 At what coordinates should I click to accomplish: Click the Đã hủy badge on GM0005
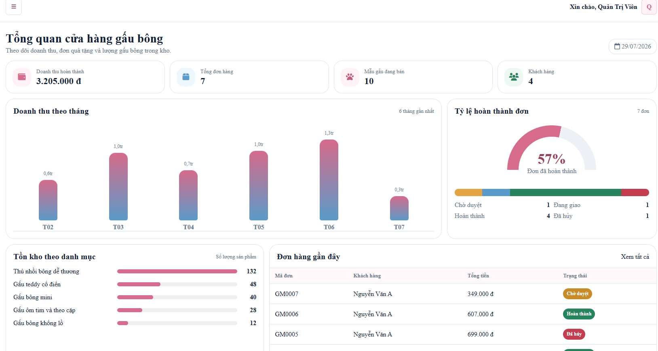[574, 334]
